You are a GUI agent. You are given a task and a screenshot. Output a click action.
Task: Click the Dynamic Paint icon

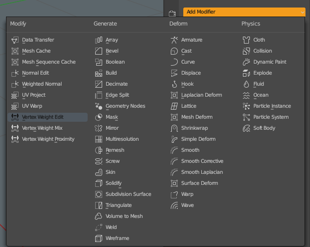pyautogui.click(x=246, y=62)
